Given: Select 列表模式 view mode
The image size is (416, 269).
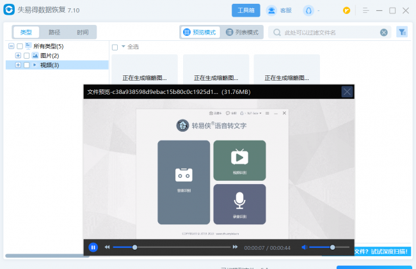Looking at the screenshot, I should 242,33.
